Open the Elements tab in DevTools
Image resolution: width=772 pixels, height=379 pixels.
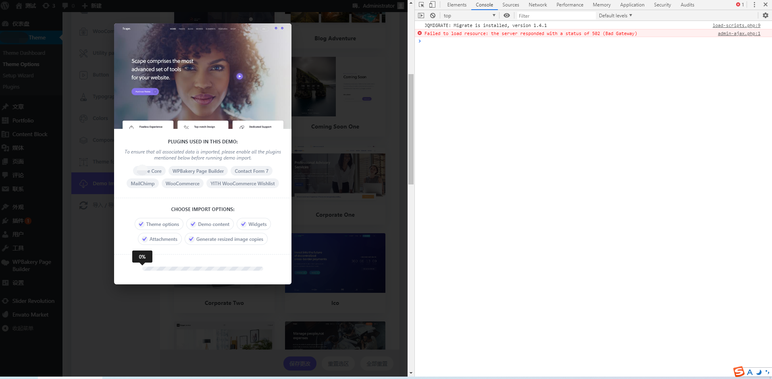(456, 5)
